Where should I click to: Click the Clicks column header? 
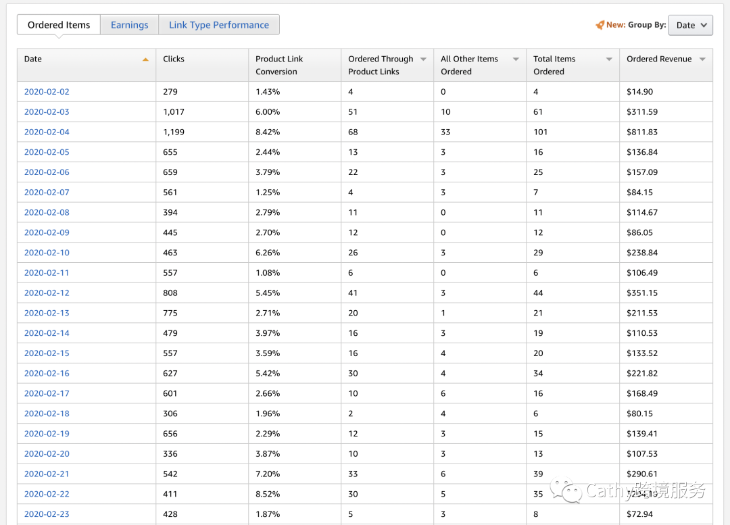(174, 59)
